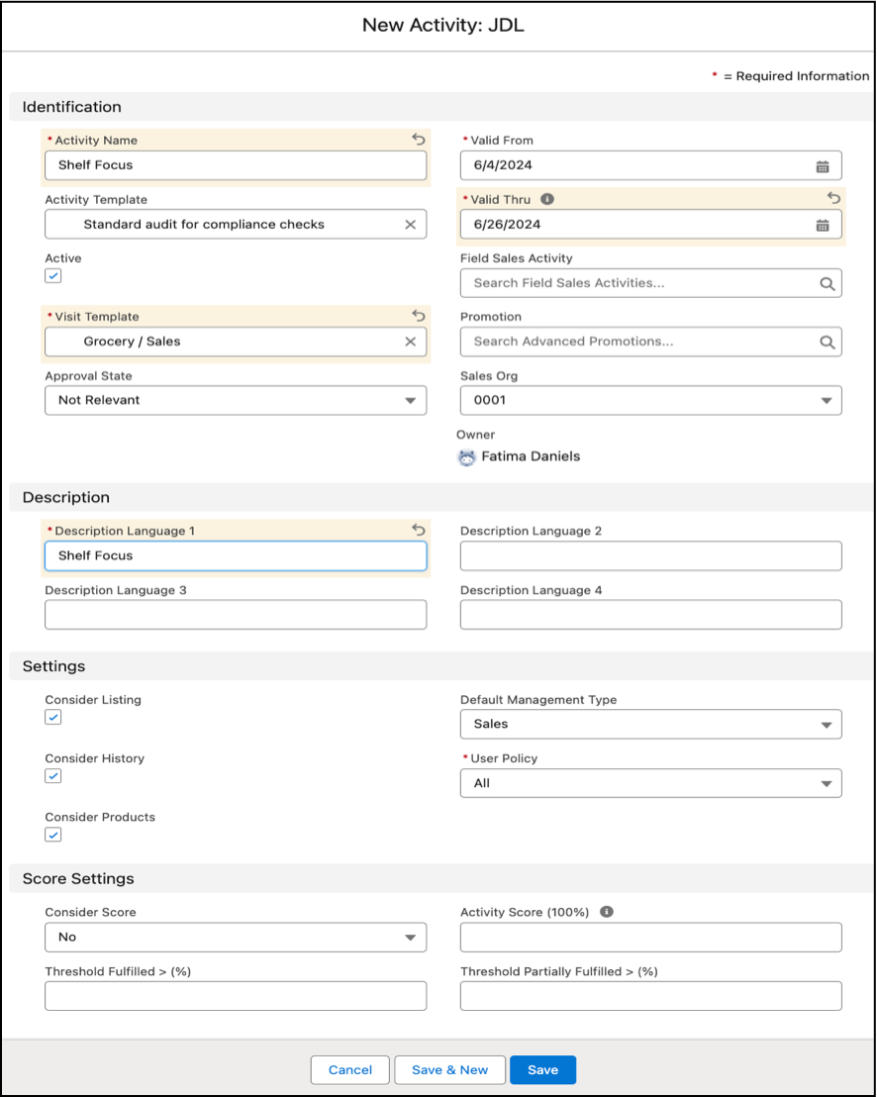Open the Approval State dropdown

click(236, 400)
